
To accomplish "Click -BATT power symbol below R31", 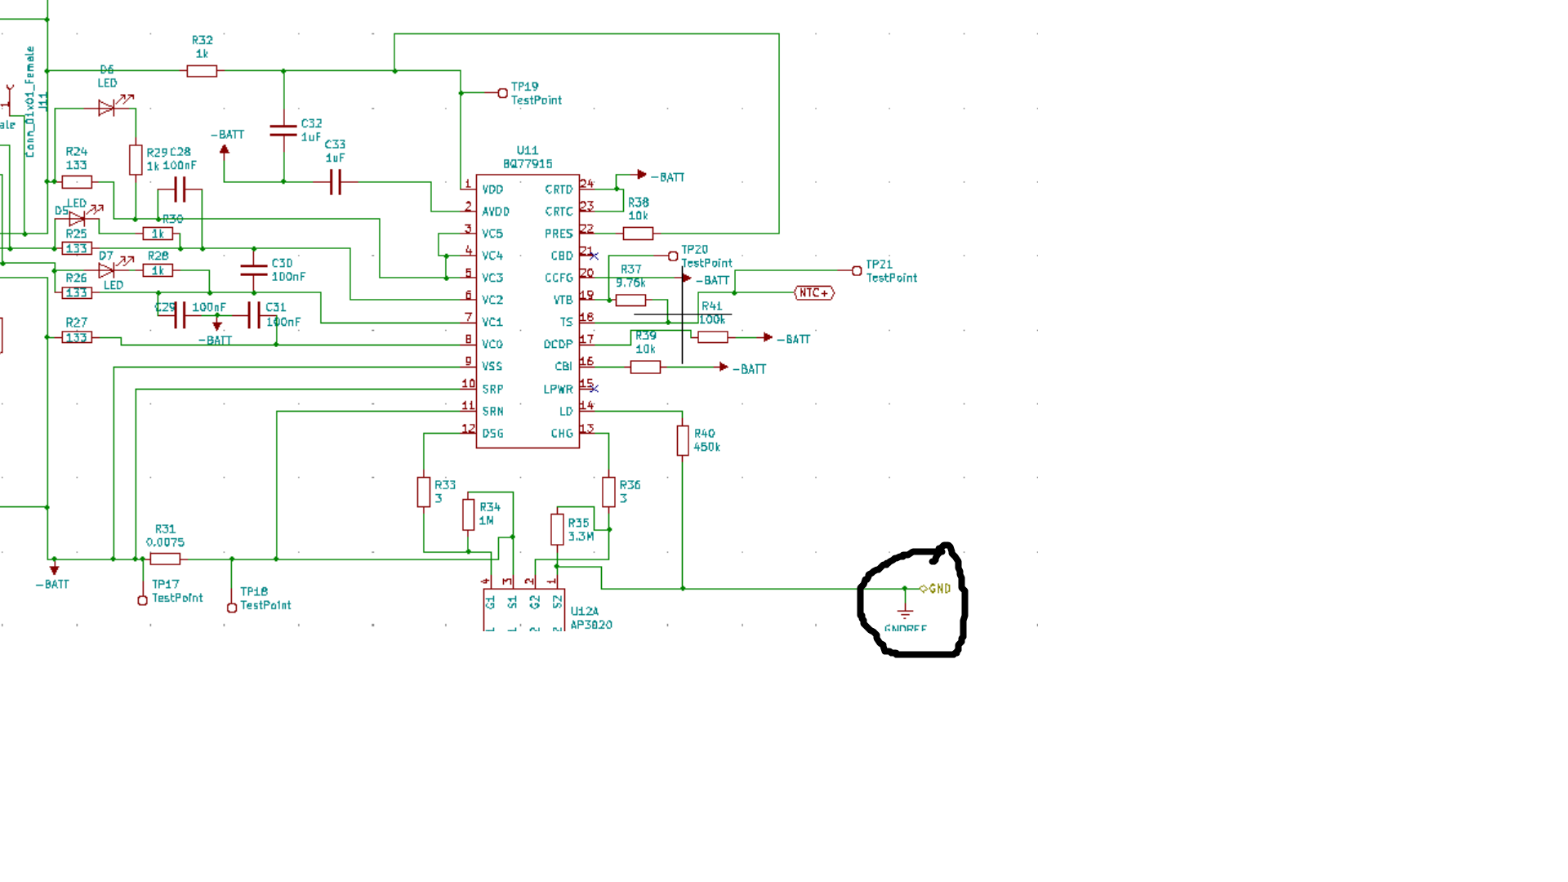I will coord(54,570).
